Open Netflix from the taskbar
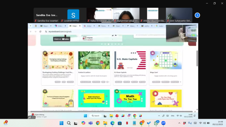The image size is (226, 127). (127, 123)
